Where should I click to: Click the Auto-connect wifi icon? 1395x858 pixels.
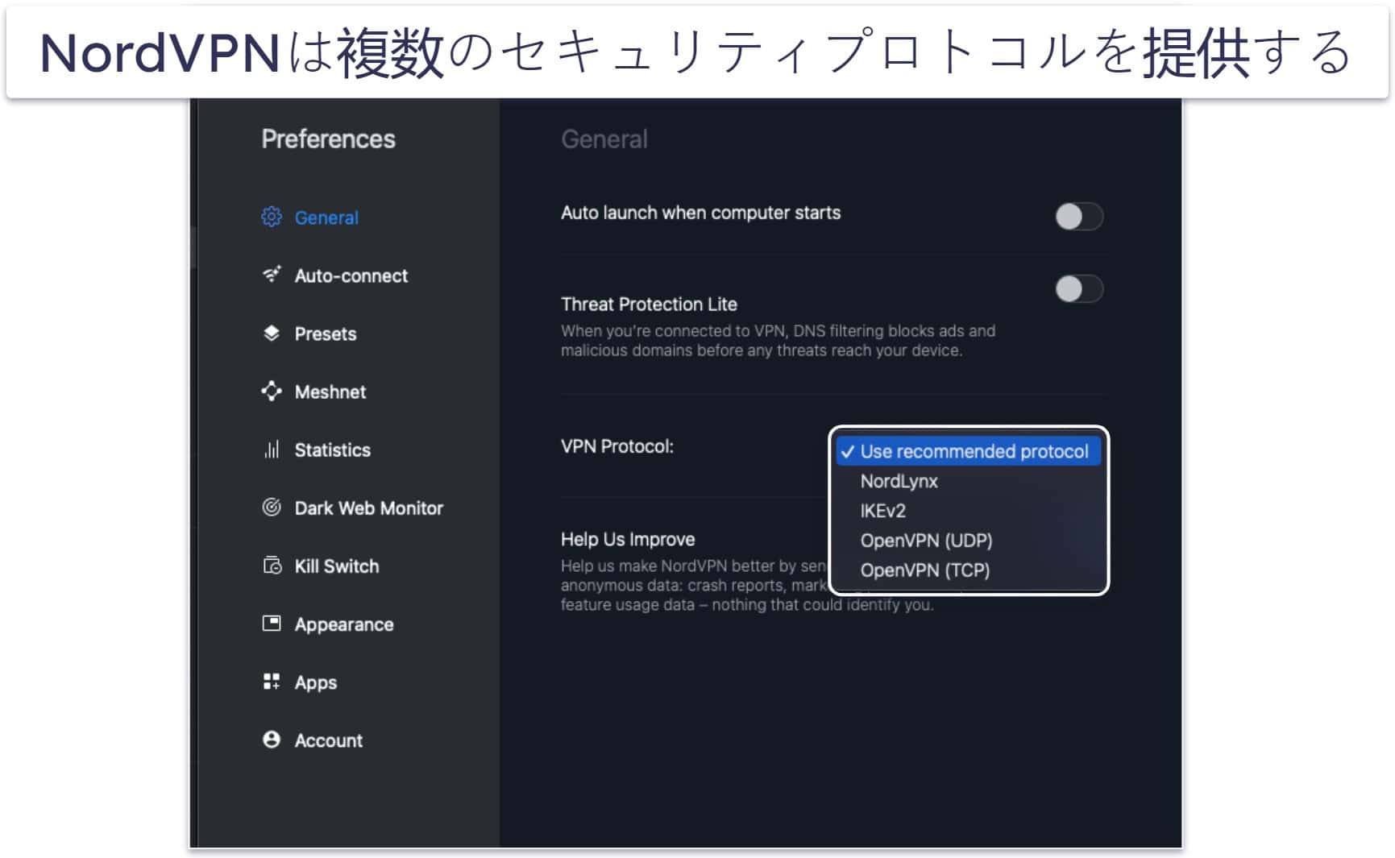pyautogui.click(x=272, y=275)
